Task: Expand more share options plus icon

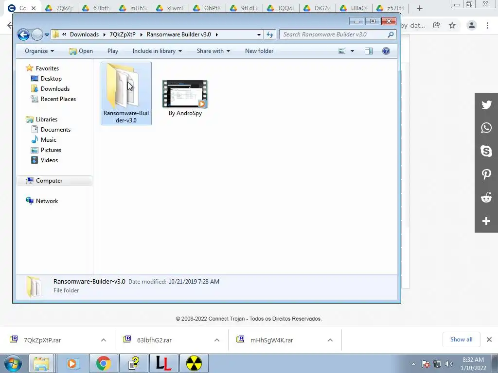Action: (x=486, y=221)
